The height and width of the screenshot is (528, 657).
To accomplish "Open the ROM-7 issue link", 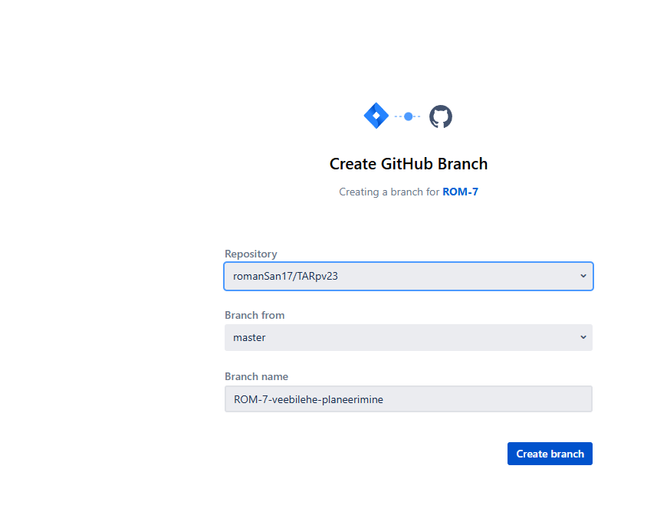I will pyautogui.click(x=460, y=192).
